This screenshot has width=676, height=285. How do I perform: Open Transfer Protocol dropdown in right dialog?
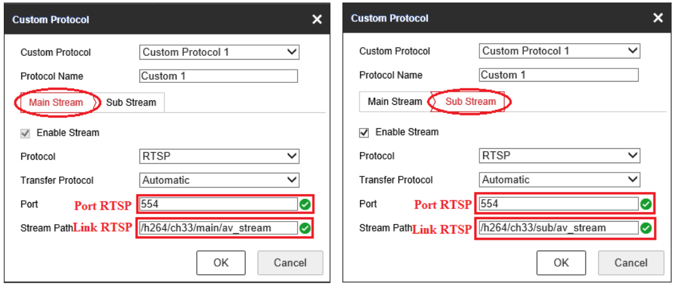[x=559, y=180]
